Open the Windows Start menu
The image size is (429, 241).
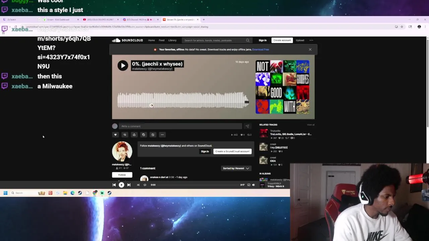tap(5, 193)
